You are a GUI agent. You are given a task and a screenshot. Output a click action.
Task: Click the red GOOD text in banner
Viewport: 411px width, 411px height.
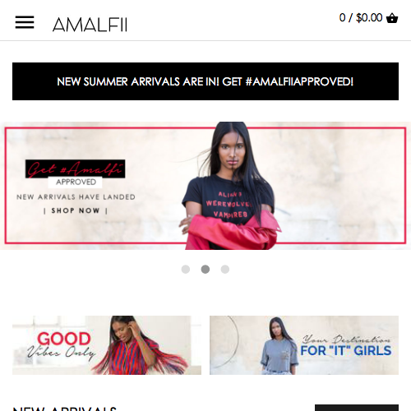64,339
